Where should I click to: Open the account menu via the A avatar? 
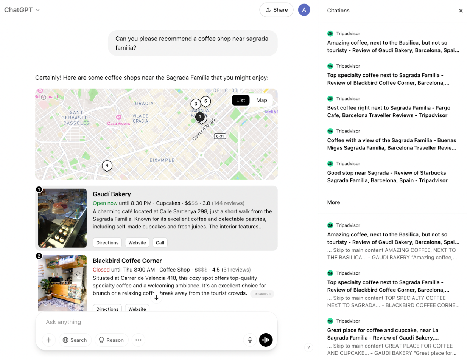(x=304, y=9)
